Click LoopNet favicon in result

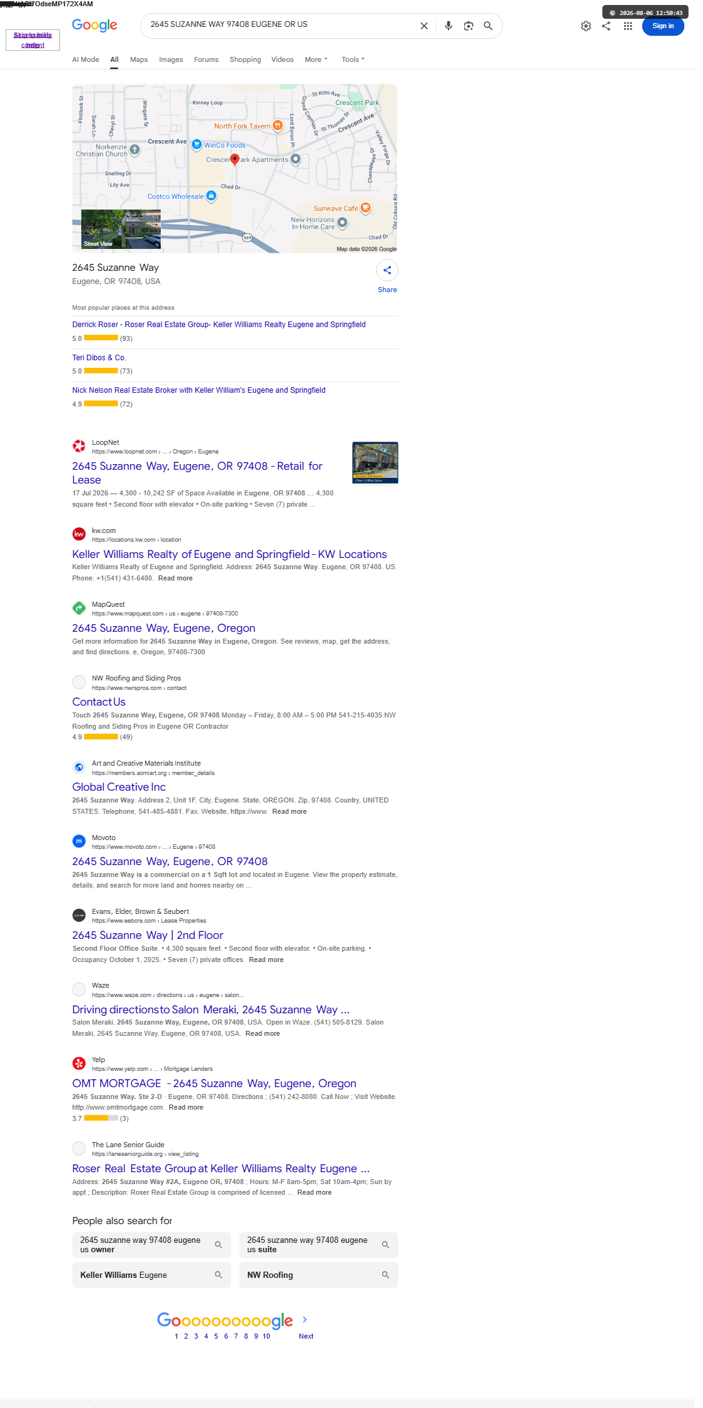point(79,446)
